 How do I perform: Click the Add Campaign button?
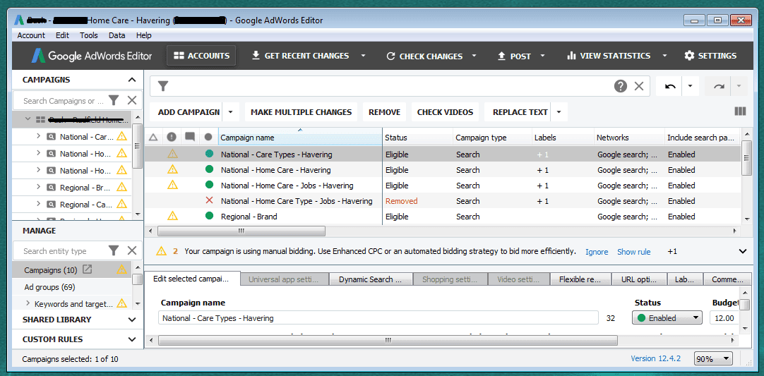pyautogui.click(x=189, y=112)
